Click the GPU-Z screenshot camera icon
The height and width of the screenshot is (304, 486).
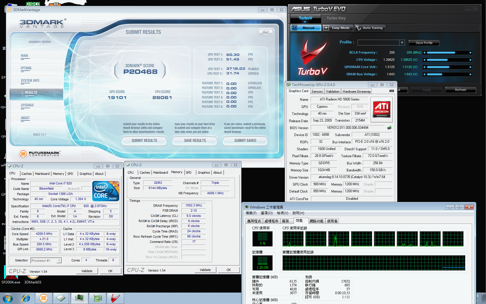click(x=391, y=91)
